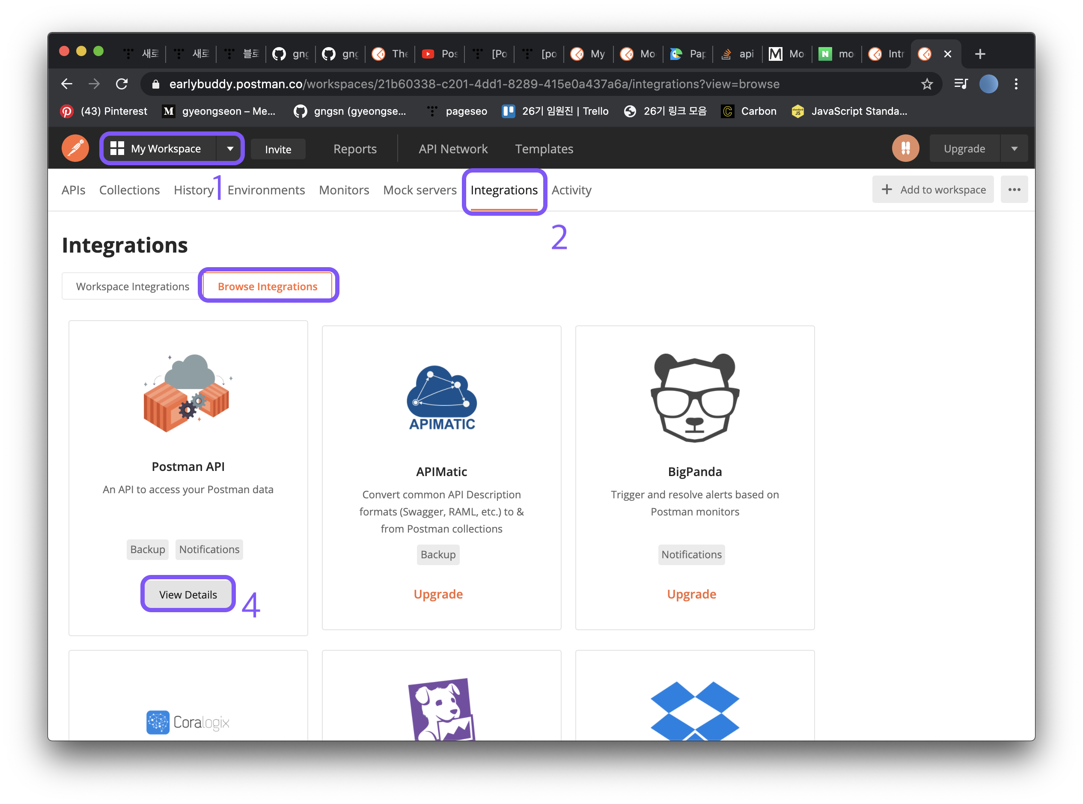The width and height of the screenshot is (1083, 804).
Task: Open API Network menu item
Action: click(x=452, y=149)
